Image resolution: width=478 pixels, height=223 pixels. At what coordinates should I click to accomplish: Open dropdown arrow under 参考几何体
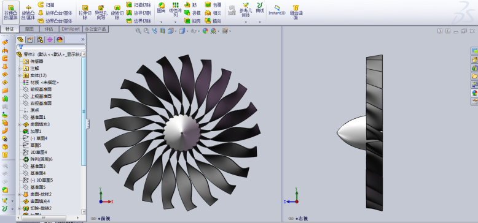coord(246,22)
